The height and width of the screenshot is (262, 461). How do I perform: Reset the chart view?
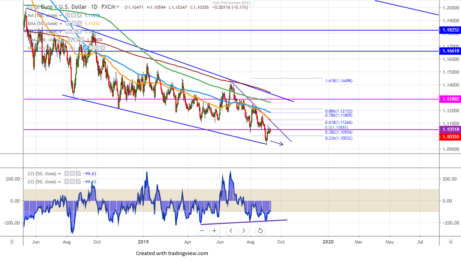tap(260, 231)
